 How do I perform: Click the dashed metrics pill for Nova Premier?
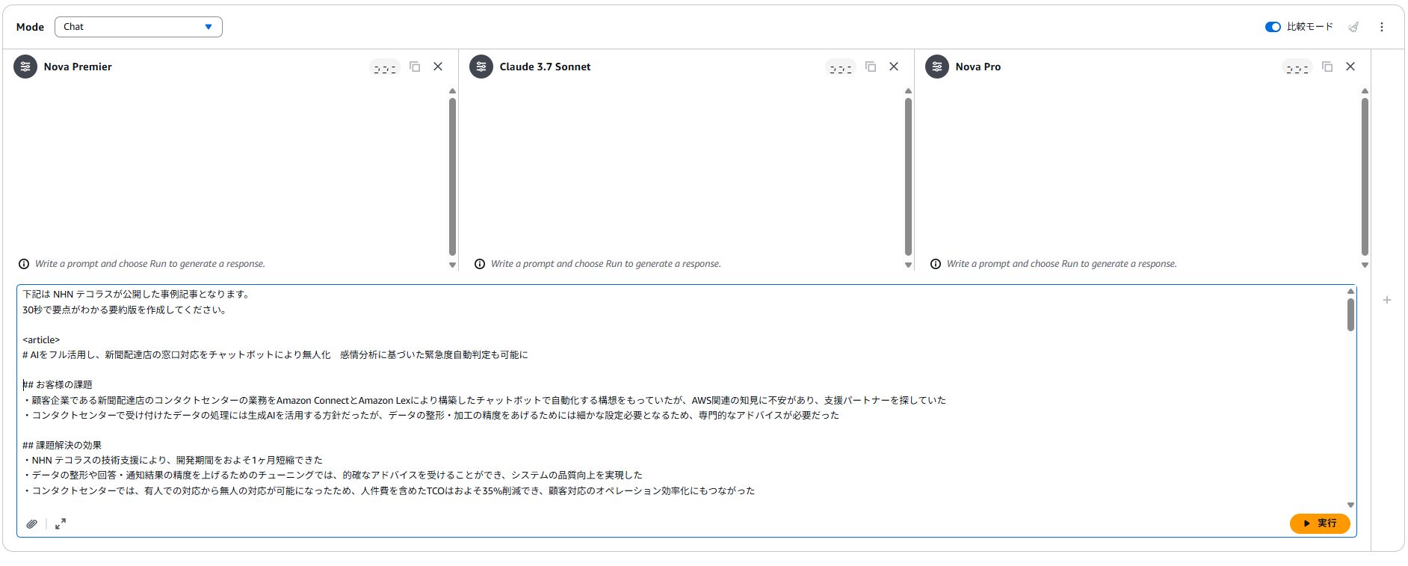coord(385,68)
